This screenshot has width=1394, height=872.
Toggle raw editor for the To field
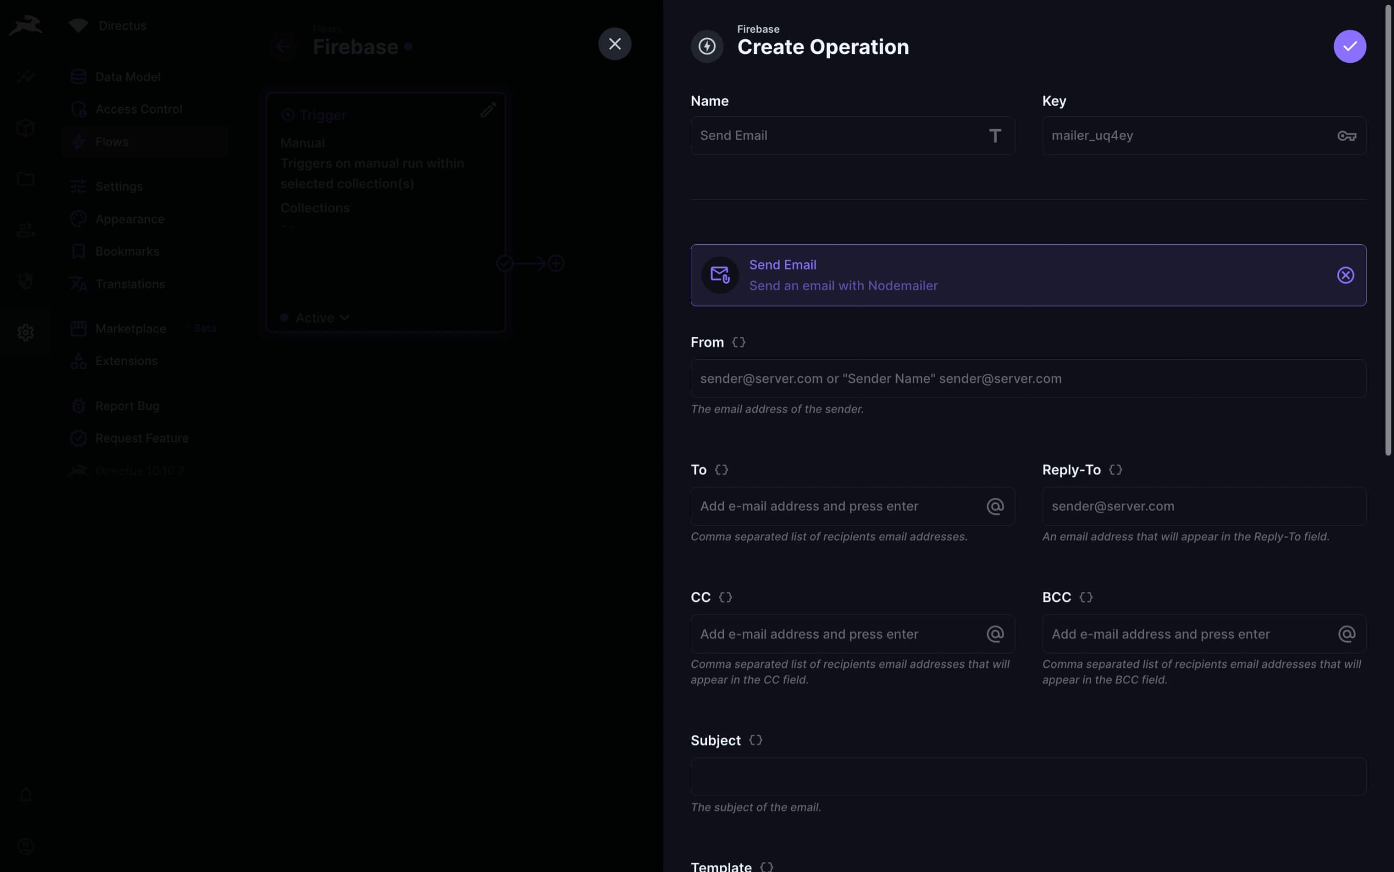721,470
